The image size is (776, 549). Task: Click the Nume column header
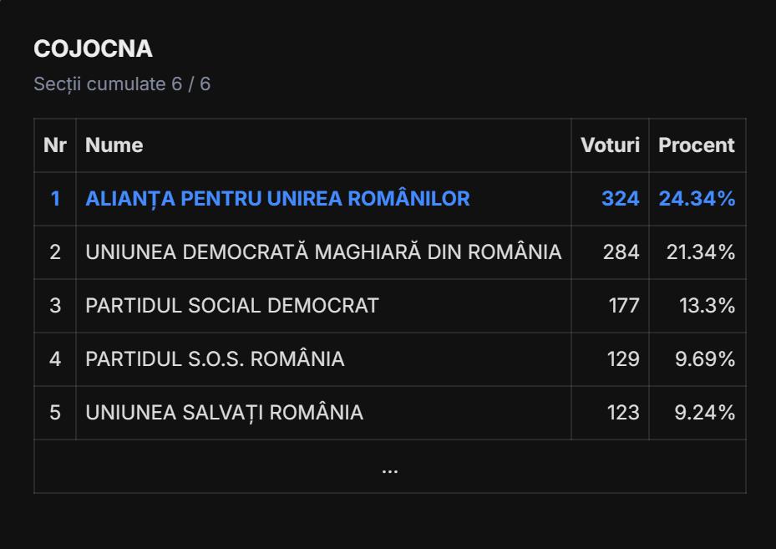pos(114,145)
